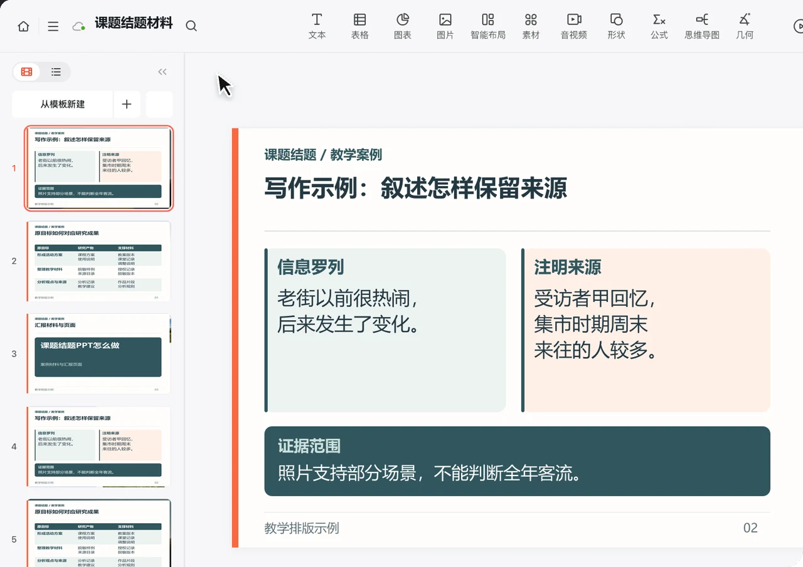Switch to outline list view
Viewport: 803px width, 567px height.
[56, 72]
